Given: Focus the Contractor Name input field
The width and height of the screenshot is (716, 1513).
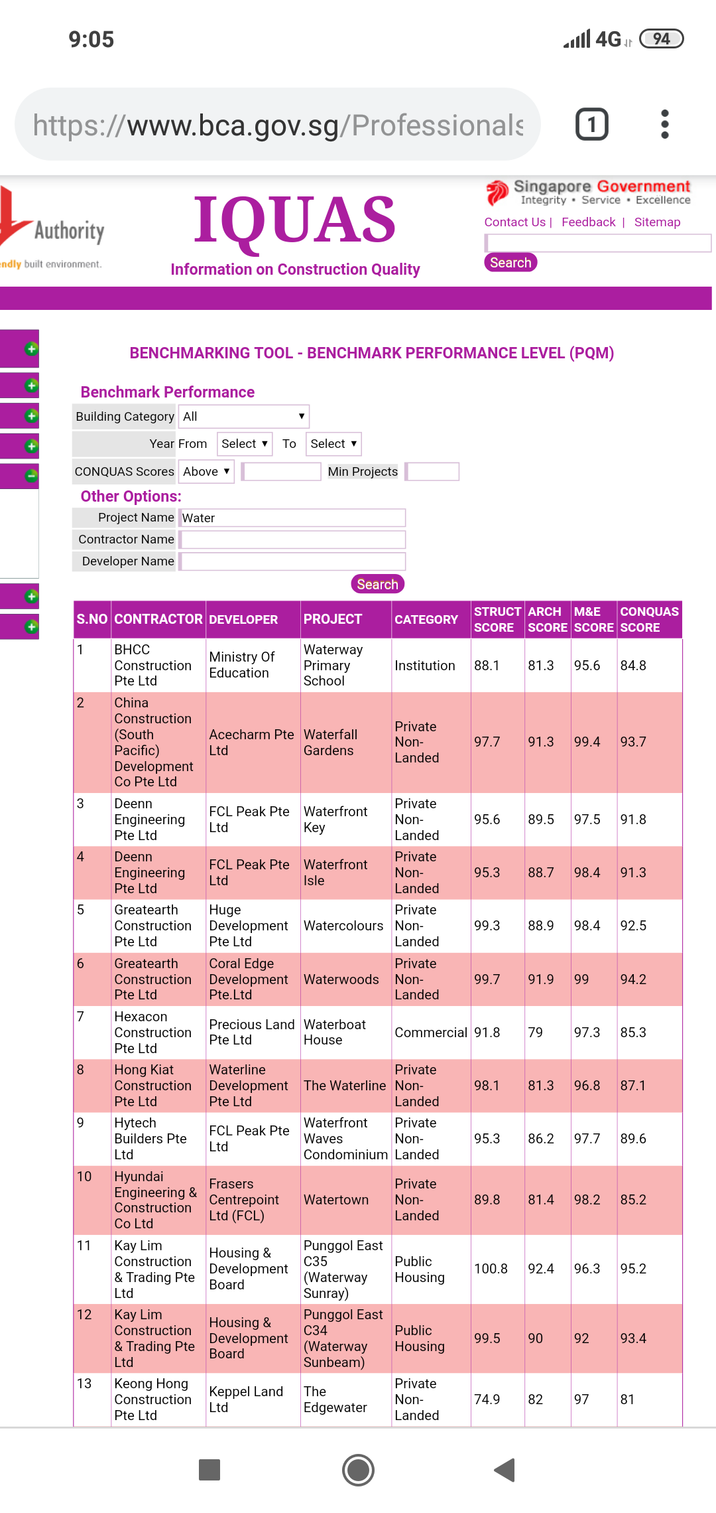Looking at the screenshot, I should click(292, 540).
